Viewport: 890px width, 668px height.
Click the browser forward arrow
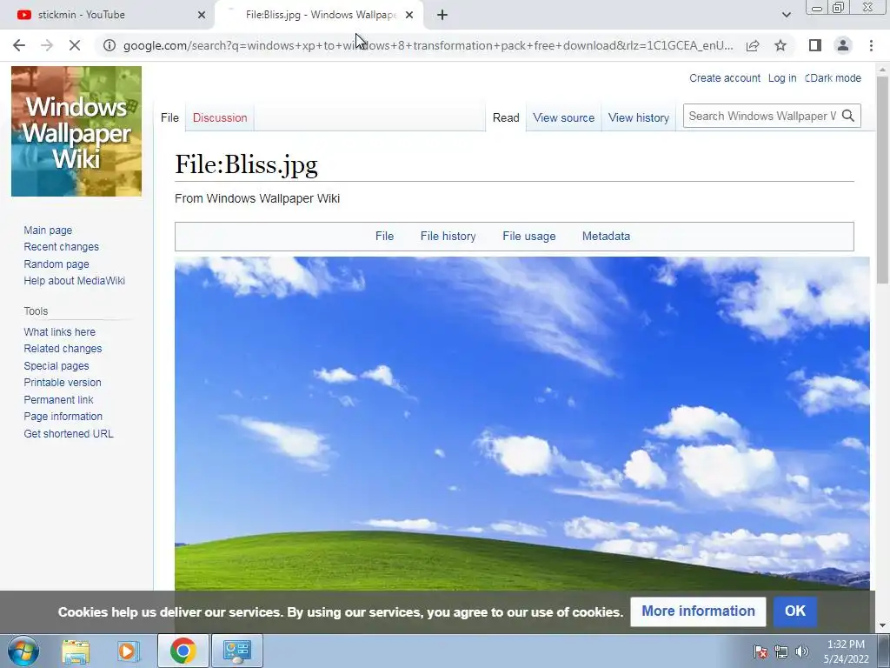click(47, 45)
